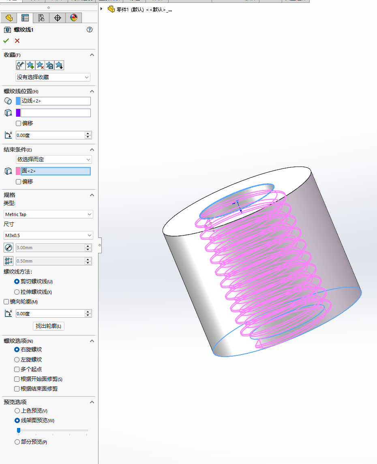Select the 左旋螺纹 radio button

point(17,359)
